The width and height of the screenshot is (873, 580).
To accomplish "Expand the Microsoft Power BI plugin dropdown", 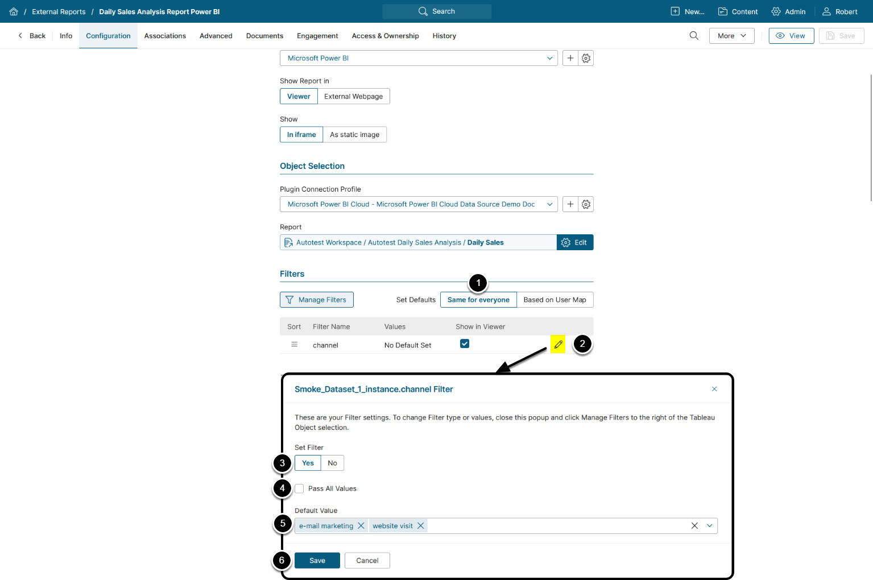I will (x=549, y=58).
